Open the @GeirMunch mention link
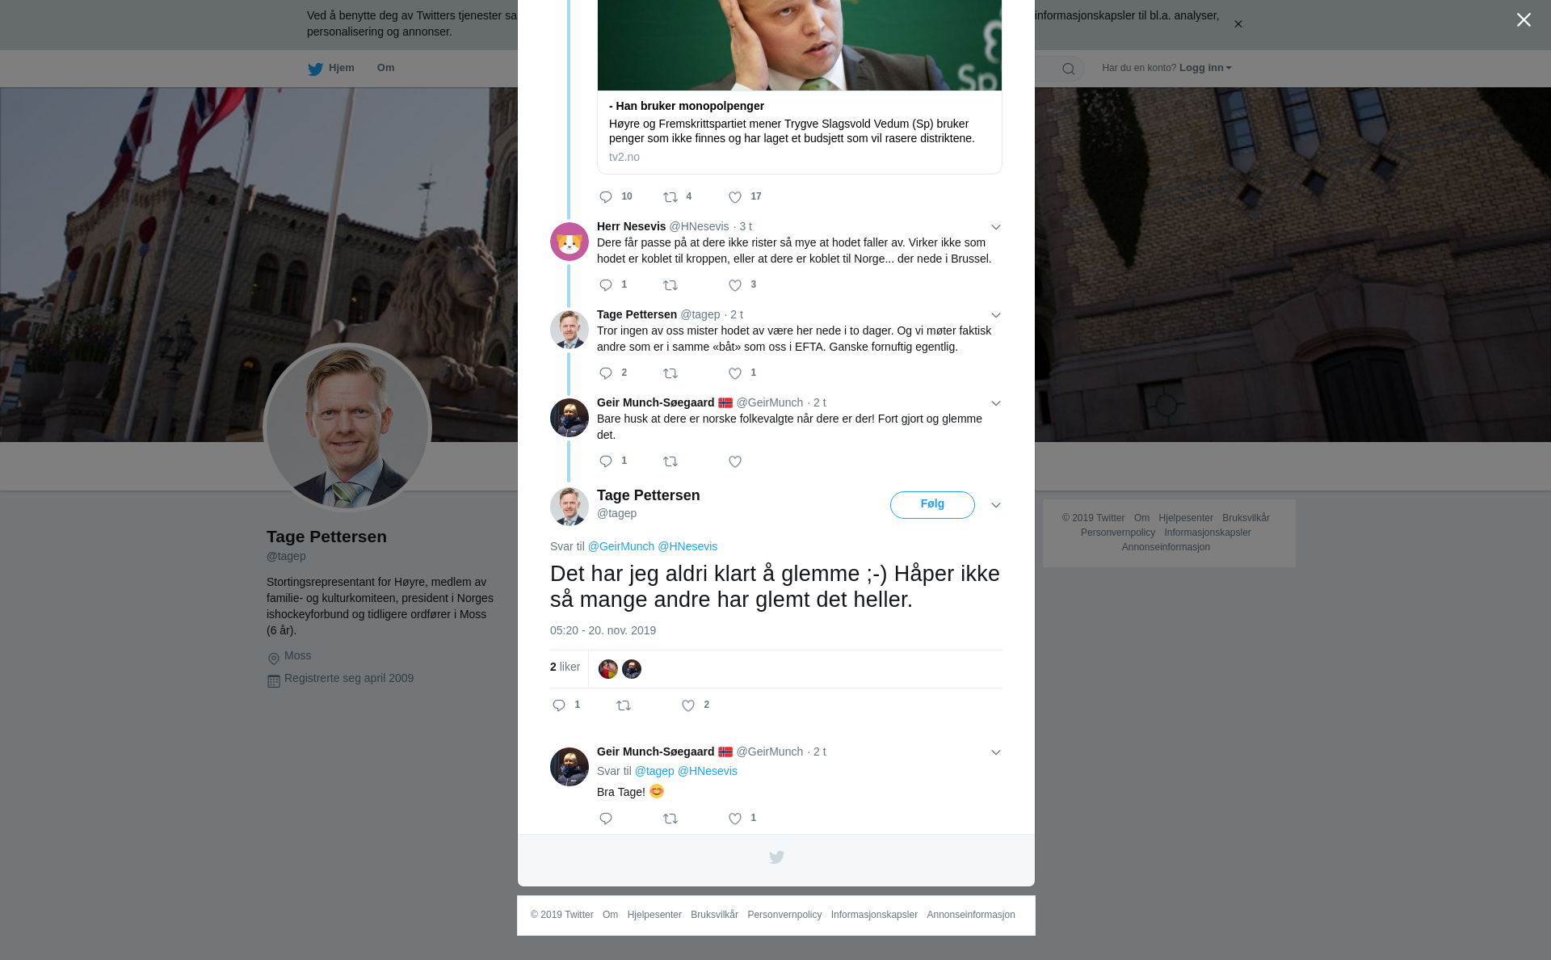The height and width of the screenshot is (960, 1551). click(620, 546)
